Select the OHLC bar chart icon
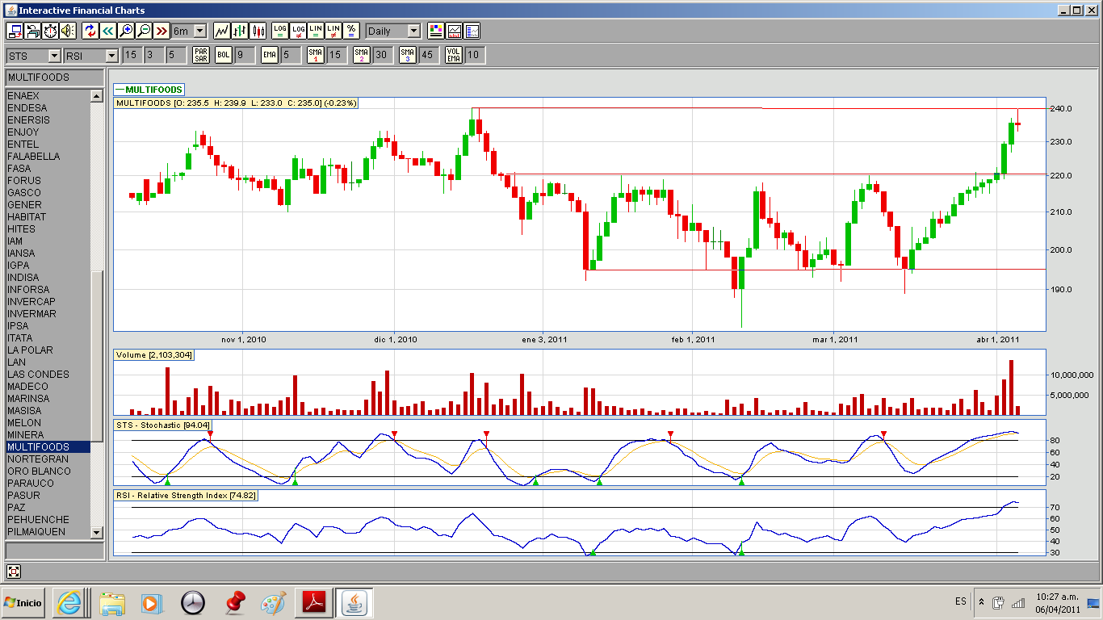The image size is (1103, 620). (240, 31)
